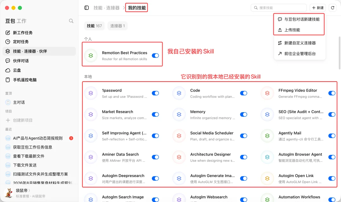The width and height of the screenshot is (341, 202).
Task: Click the FFmpeg Video Editor skill icon
Action: 267,93
